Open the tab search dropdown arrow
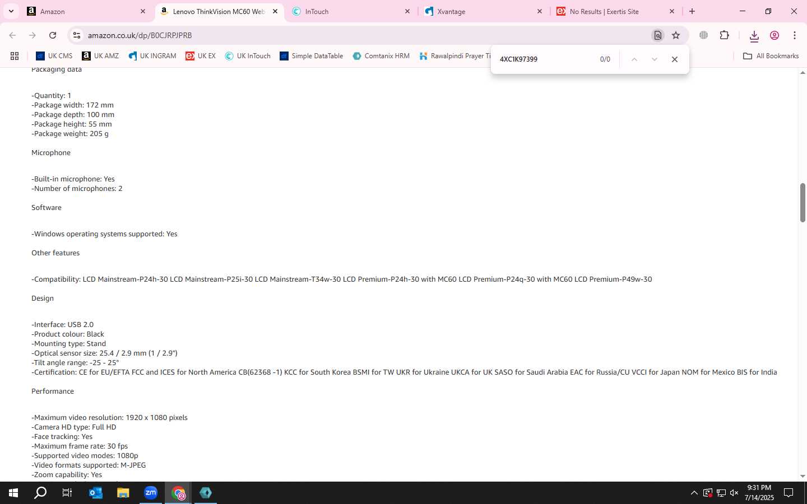This screenshot has height=504, width=807. [x=11, y=11]
